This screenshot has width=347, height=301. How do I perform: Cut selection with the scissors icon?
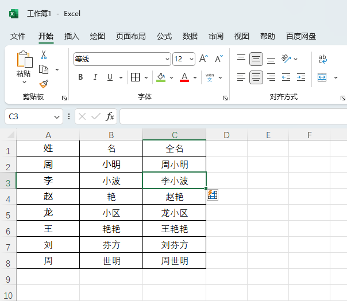tap(44, 54)
